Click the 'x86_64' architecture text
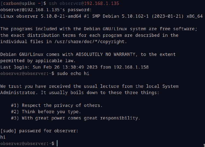The width and height of the screenshot is (205, 147). click(x=195, y=16)
